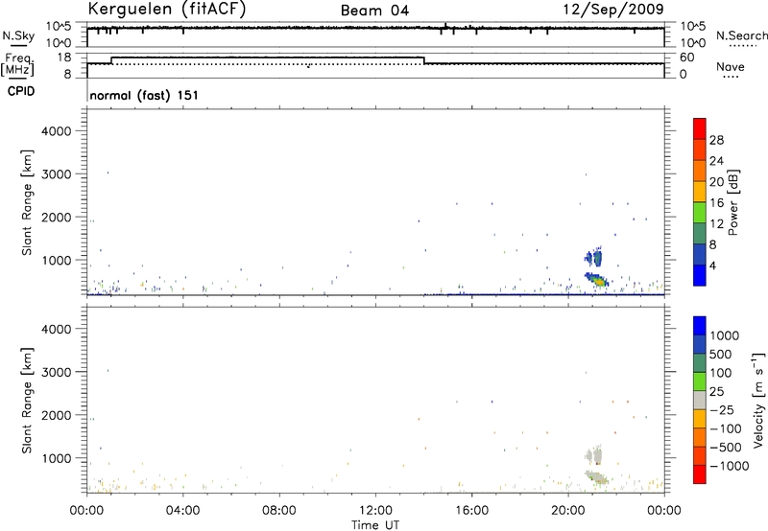Click the 'Beam 04' header label
Viewport: 768px width, 531px height.
(x=374, y=11)
